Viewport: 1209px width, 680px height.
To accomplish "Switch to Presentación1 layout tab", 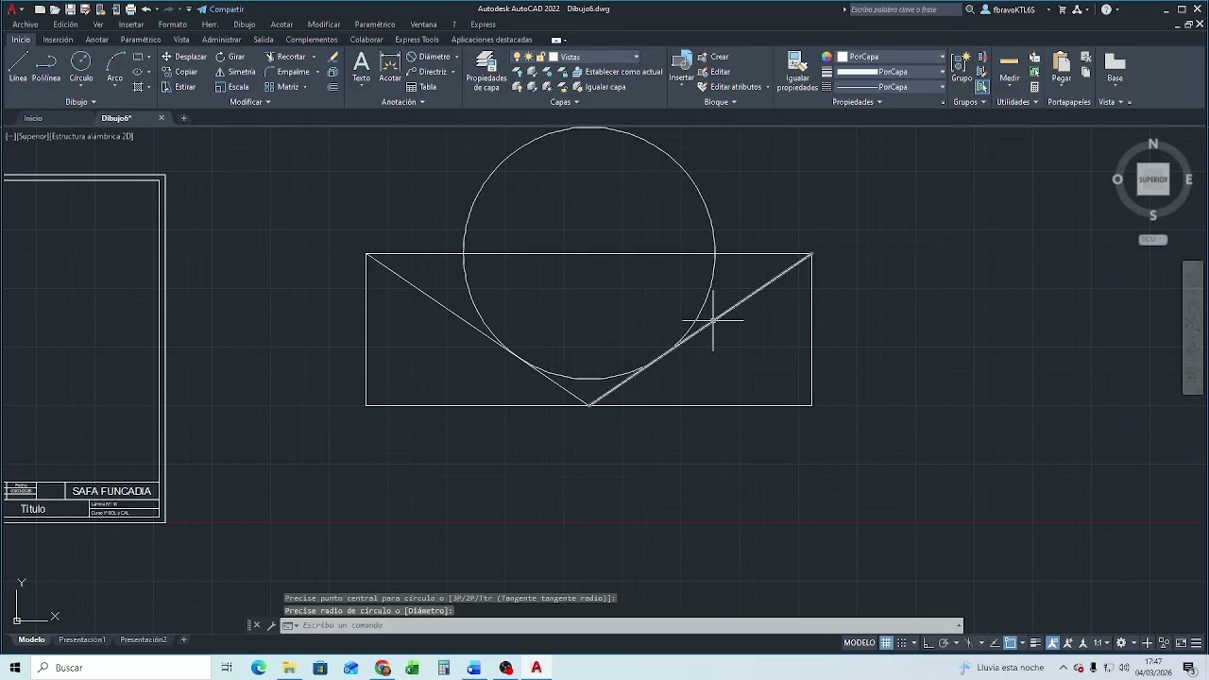I will pos(82,639).
